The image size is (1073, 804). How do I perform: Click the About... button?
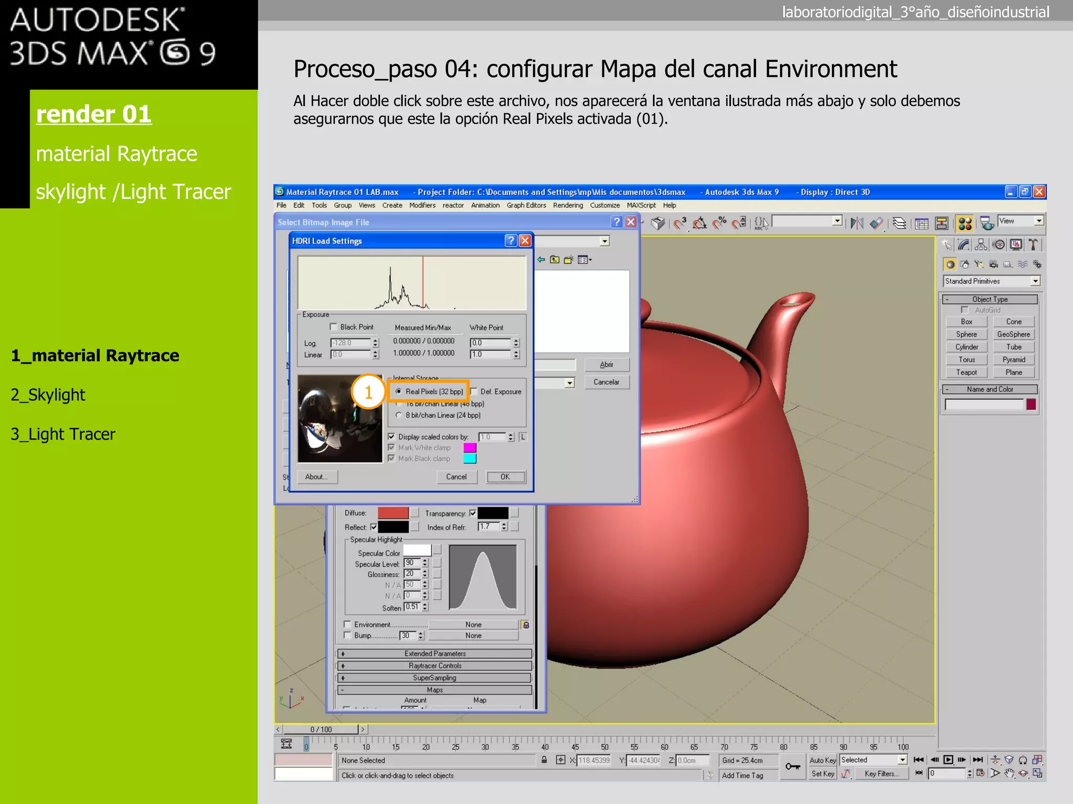[x=316, y=477]
